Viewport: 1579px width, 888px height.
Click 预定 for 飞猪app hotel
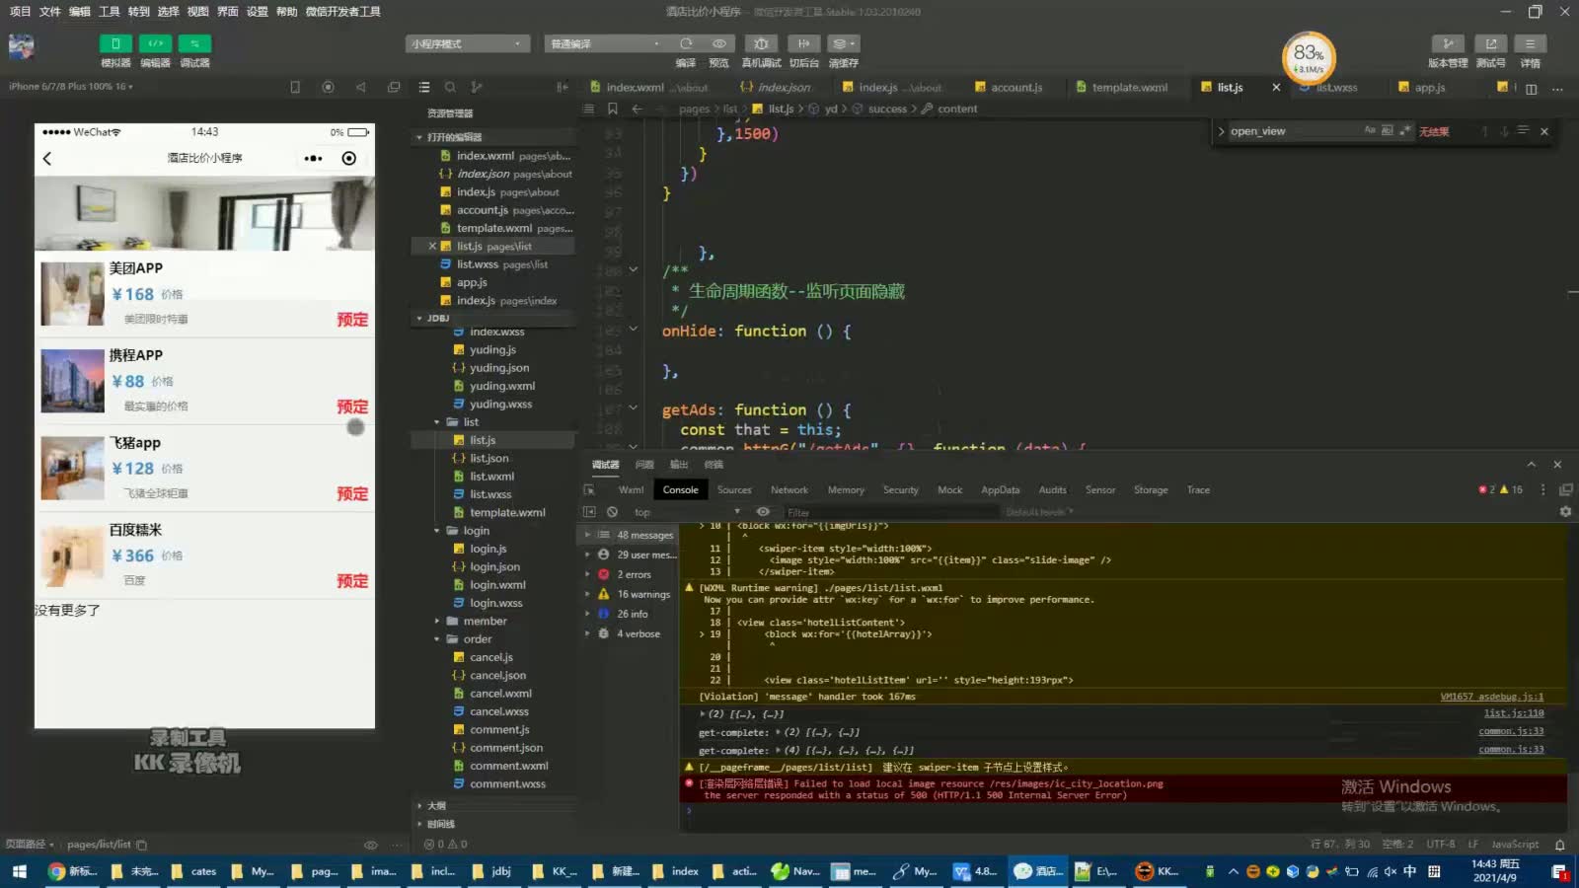click(x=352, y=493)
